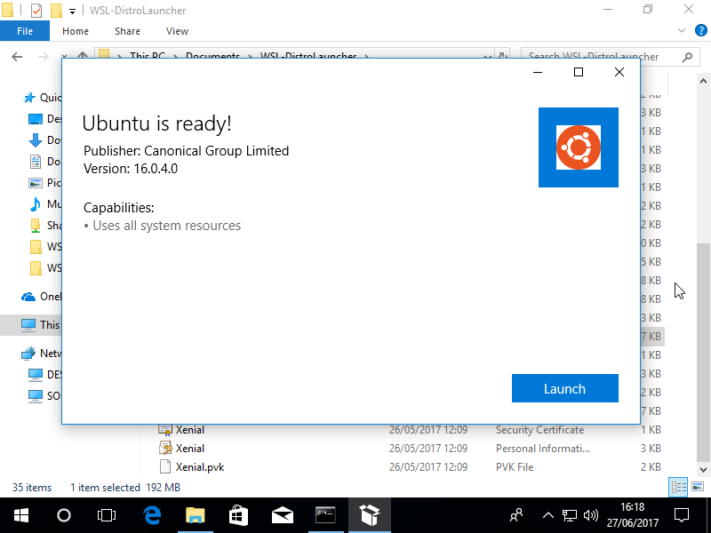Open Music in navigation pane
711x533 pixels.
(x=45, y=204)
